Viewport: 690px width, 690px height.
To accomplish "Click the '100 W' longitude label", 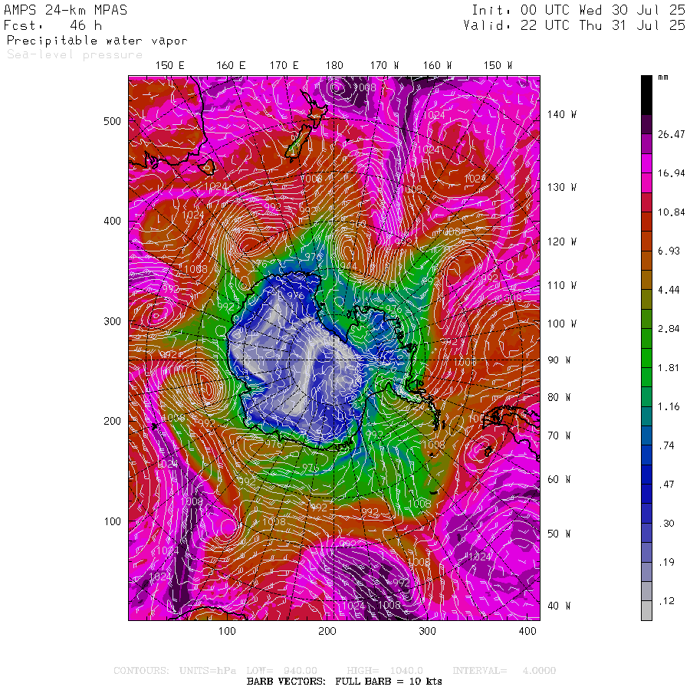I will tap(562, 324).
